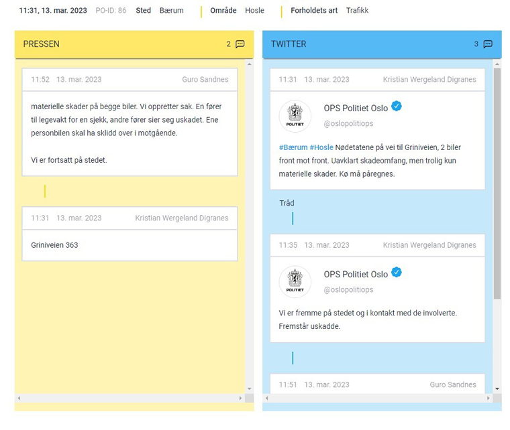The width and height of the screenshot is (510, 430).
Task: Open Politiet avatar in the 11:31 tweet
Action: 295,116
